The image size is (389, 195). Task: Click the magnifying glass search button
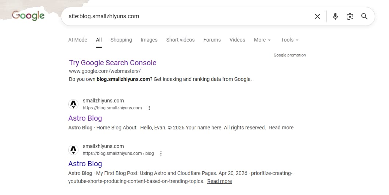tap(364, 16)
